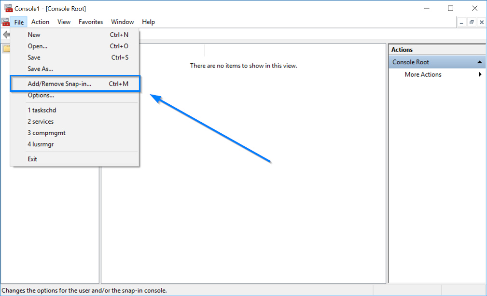Collapse the Console Root actions section

click(480, 62)
